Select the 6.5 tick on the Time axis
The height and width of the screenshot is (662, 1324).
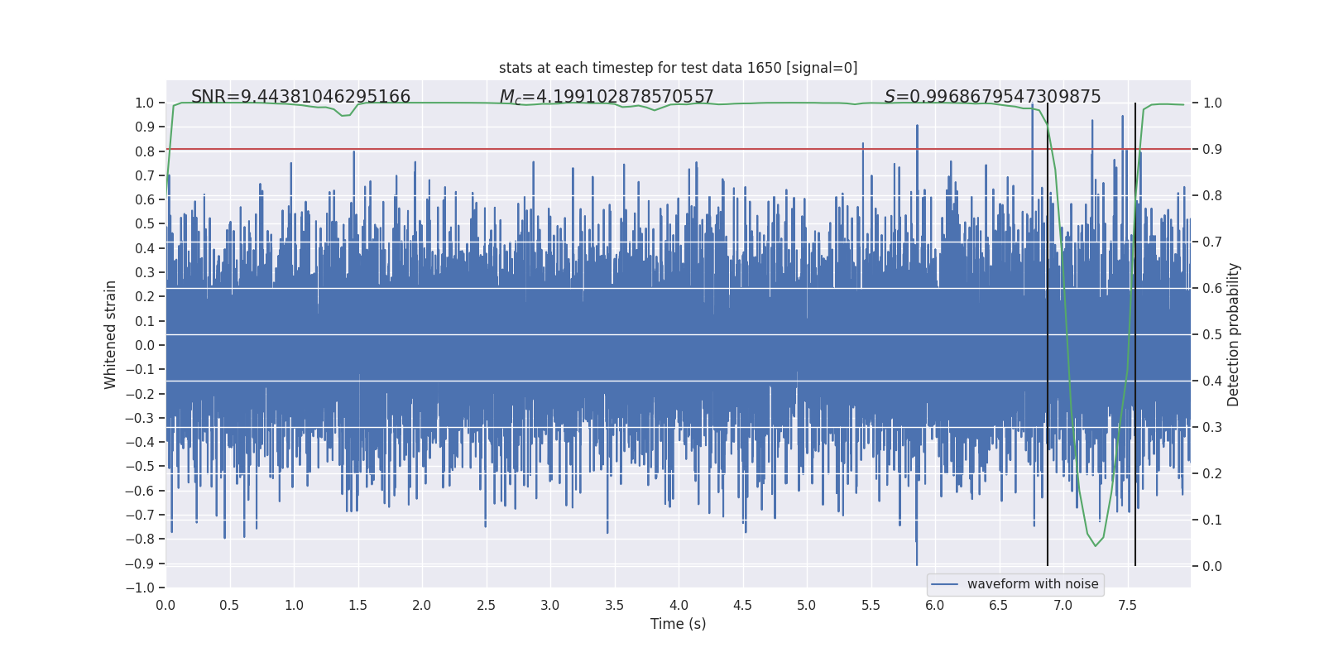point(999,605)
